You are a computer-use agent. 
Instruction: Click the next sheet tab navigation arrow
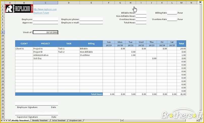7,120
